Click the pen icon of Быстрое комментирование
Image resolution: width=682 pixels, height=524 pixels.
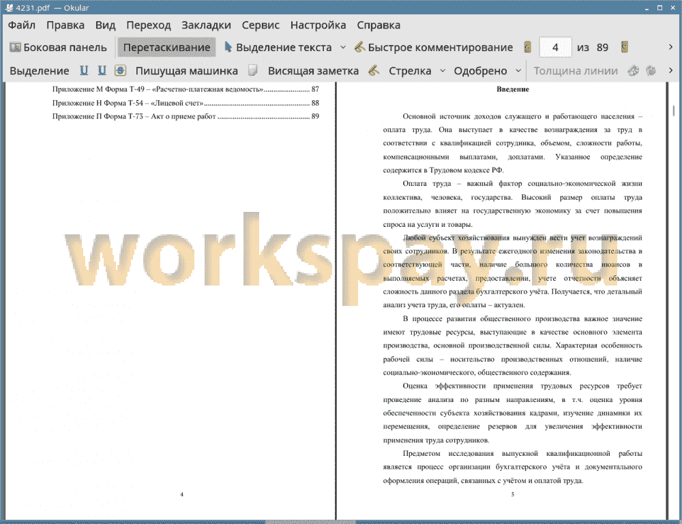click(359, 47)
